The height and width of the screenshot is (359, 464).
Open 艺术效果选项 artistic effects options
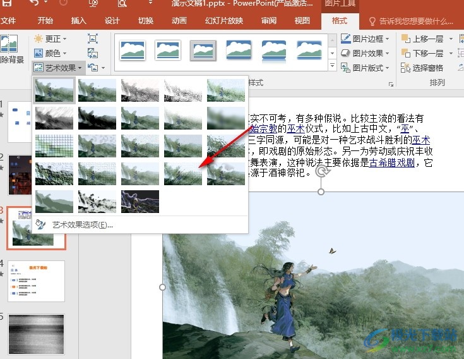[82, 224]
